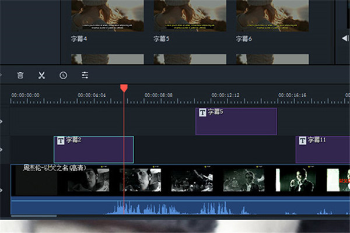
Task: Click the red playhead marker
Action: 124,88
